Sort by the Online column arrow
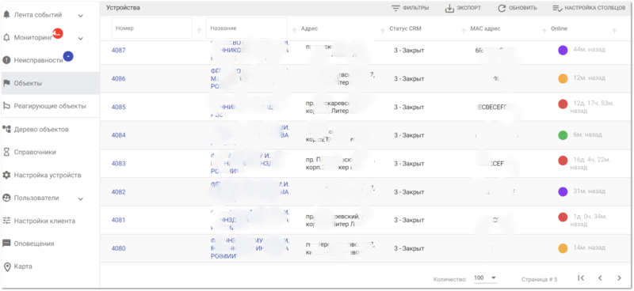The image size is (634, 291). [x=614, y=31]
